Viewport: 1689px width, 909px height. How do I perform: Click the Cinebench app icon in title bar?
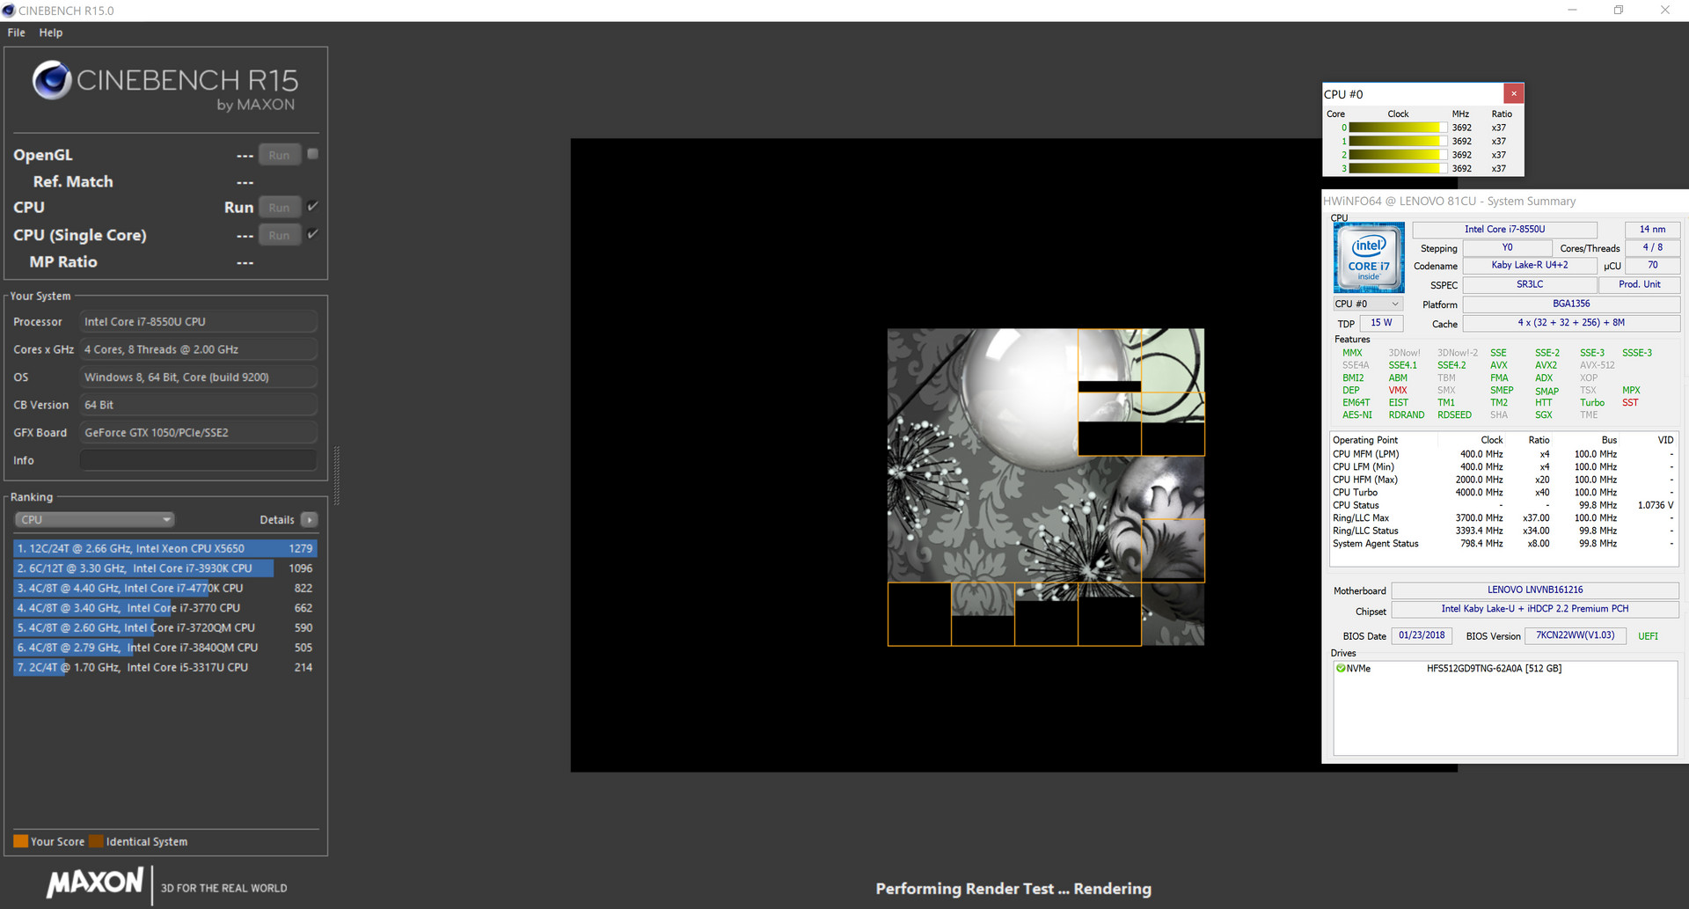[x=9, y=11]
